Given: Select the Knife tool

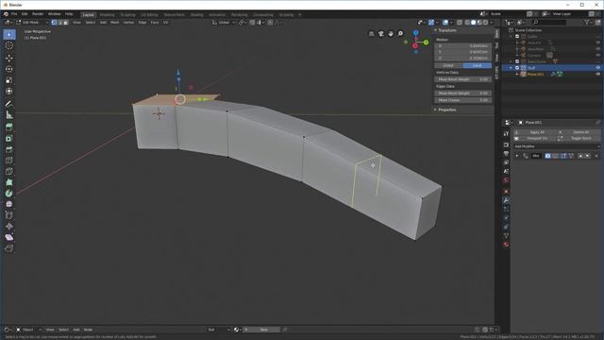Looking at the screenshot, I should 9,171.
